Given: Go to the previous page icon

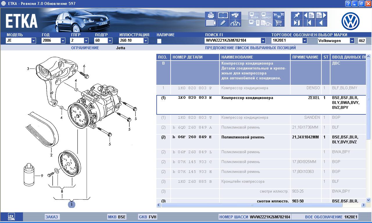Looking at the screenshot, I should pyautogui.click(x=309, y=15).
